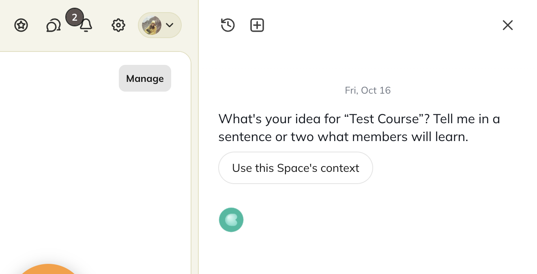The image size is (537, 274).
Task: Open the settings gear icon
Action: (118, 26)
